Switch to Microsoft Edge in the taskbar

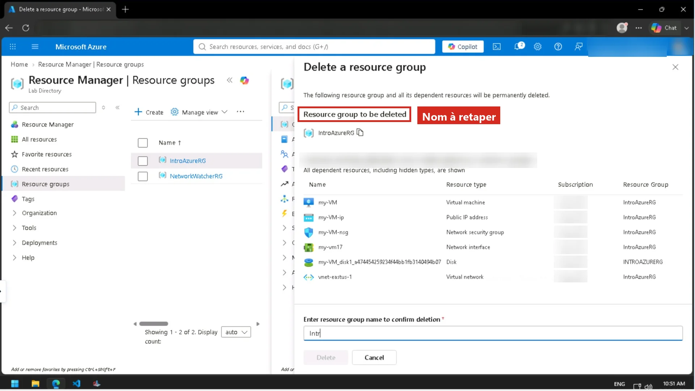point(56,383)
